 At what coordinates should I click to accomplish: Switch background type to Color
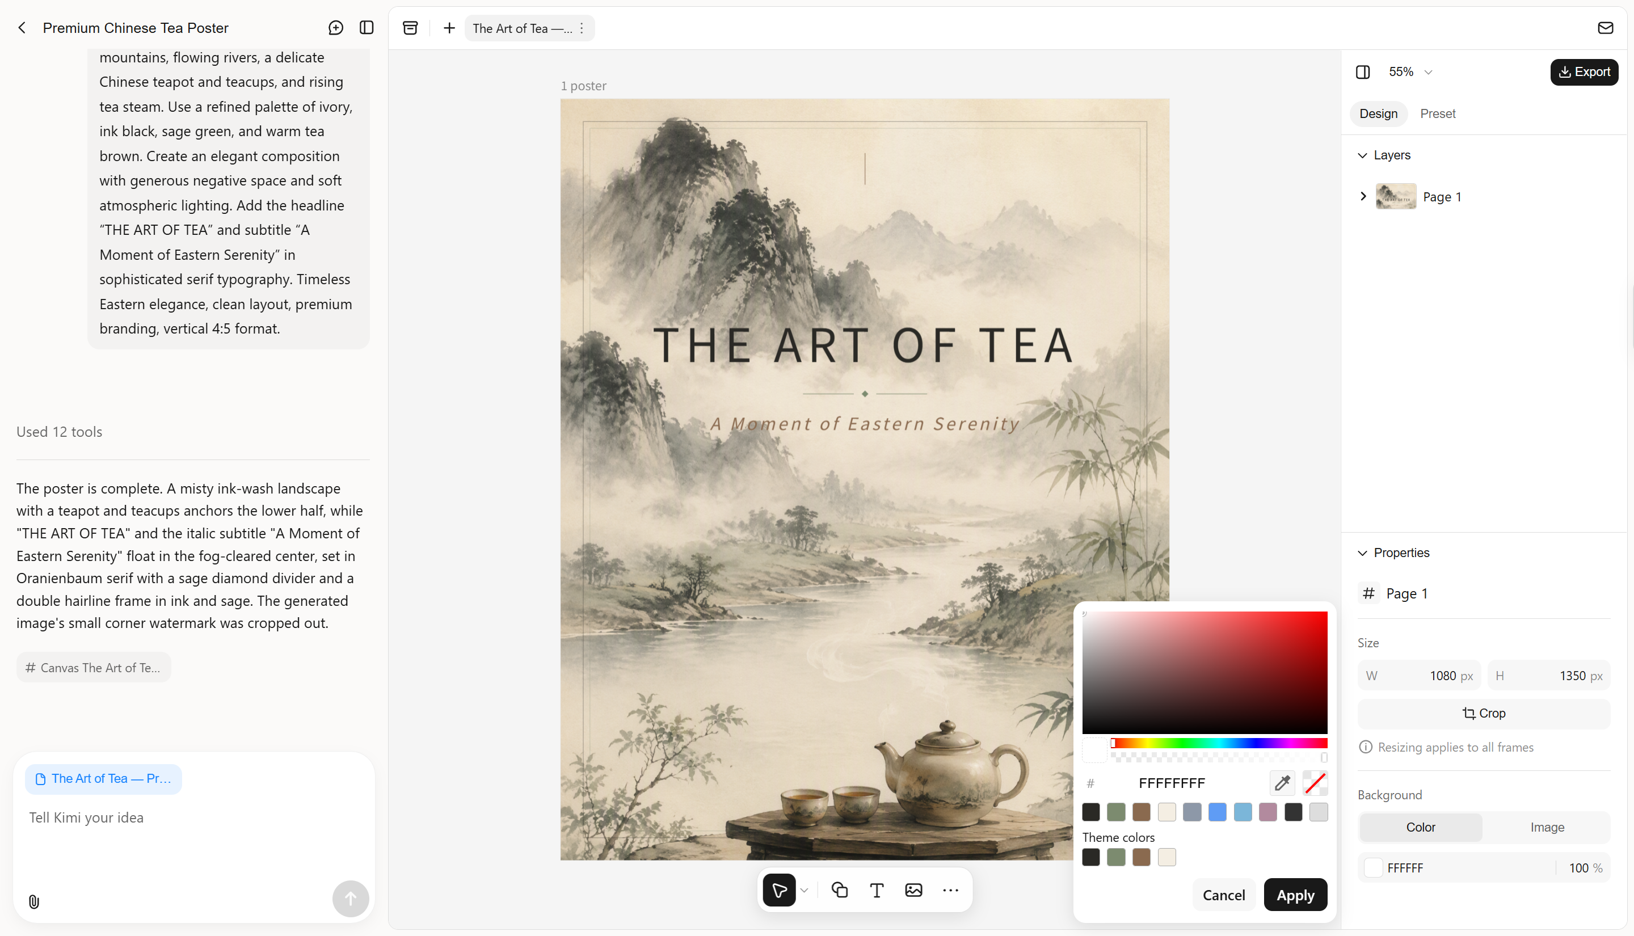[1420, 827]
